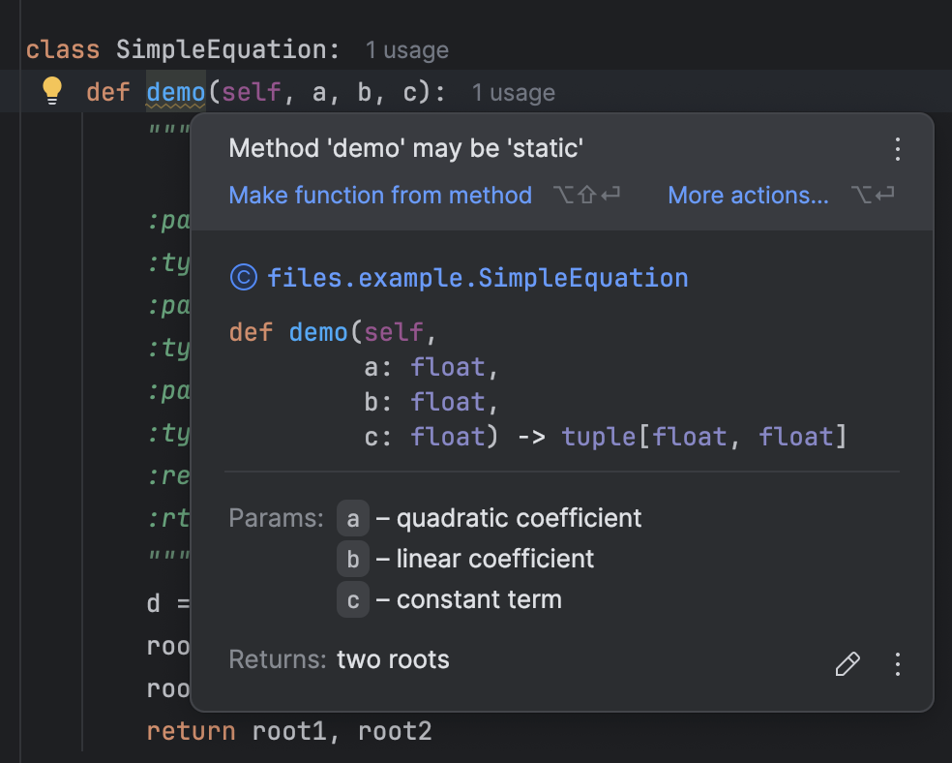
Task: Click the 'b' parameter badge icon
Action: (x=352, y=560)
